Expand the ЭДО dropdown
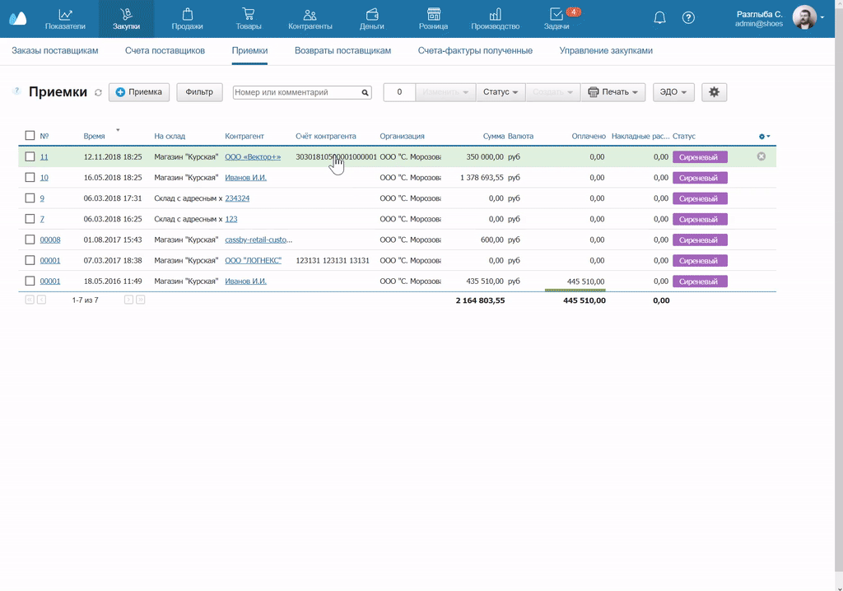The image size is (843, 591). 673,92
